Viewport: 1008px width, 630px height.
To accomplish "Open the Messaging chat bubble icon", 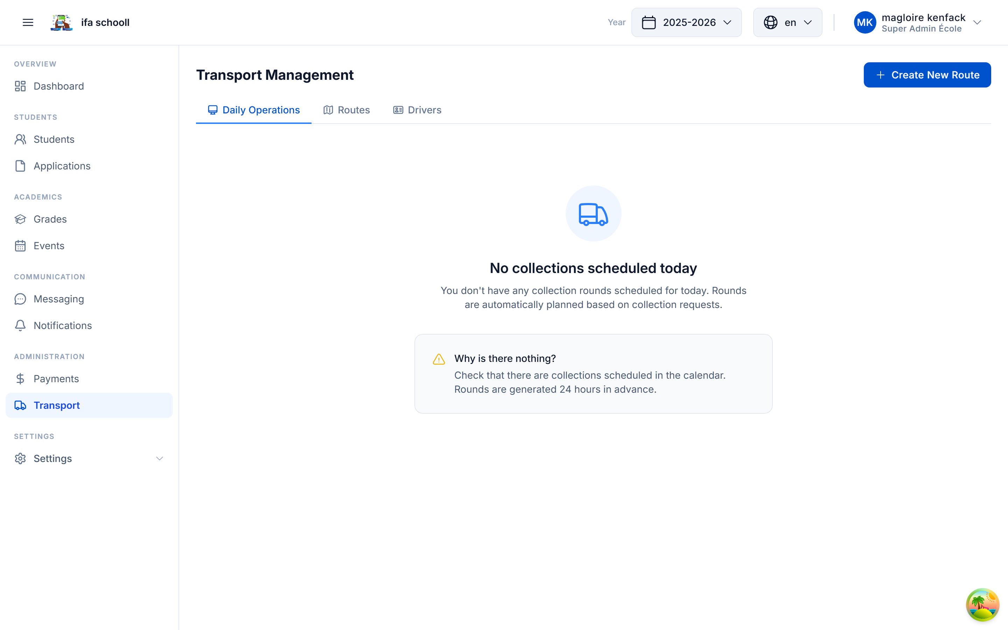I will 20,299.
